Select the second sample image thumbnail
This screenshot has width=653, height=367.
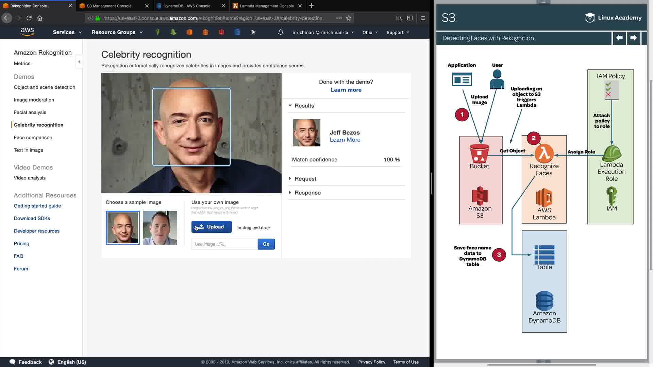click(160, 228)
